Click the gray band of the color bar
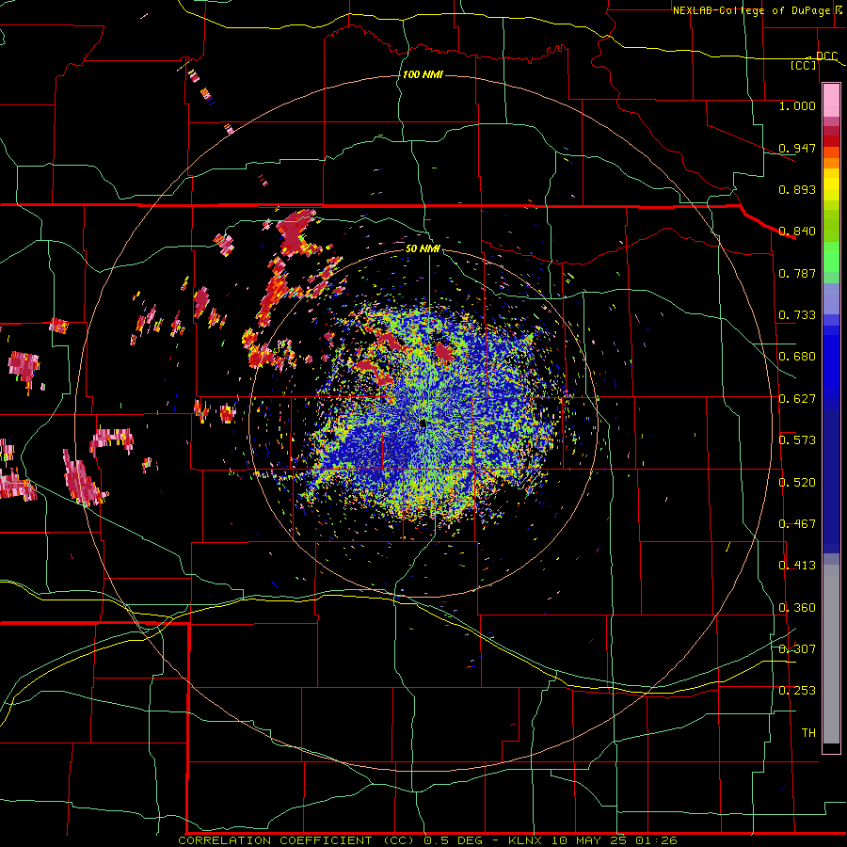Screen dimensions: 847x847 tap(831, 654)
